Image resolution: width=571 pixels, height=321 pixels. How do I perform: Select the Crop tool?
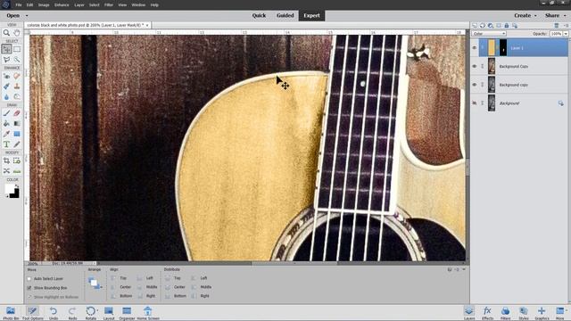6,160
